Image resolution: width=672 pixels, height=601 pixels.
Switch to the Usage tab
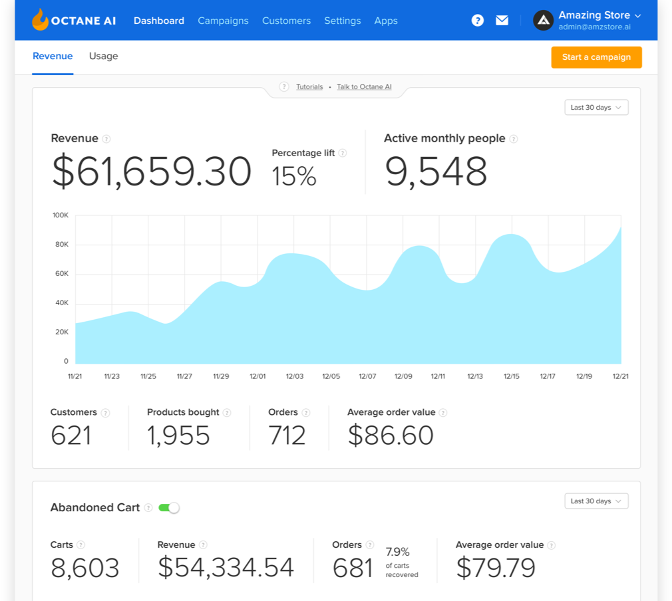click(x=103, y=57)
